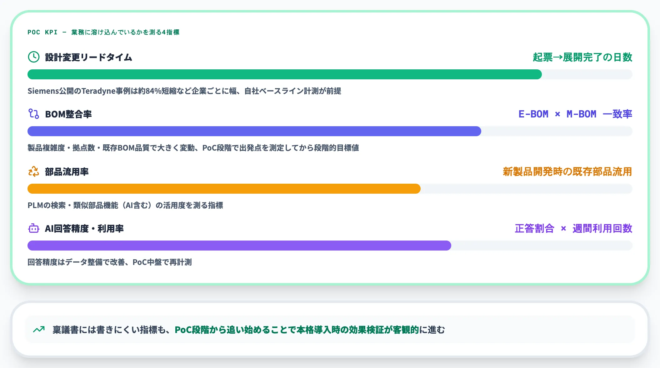Click the 製品複雑度・拠点数 description line

(x=193, y=148)
